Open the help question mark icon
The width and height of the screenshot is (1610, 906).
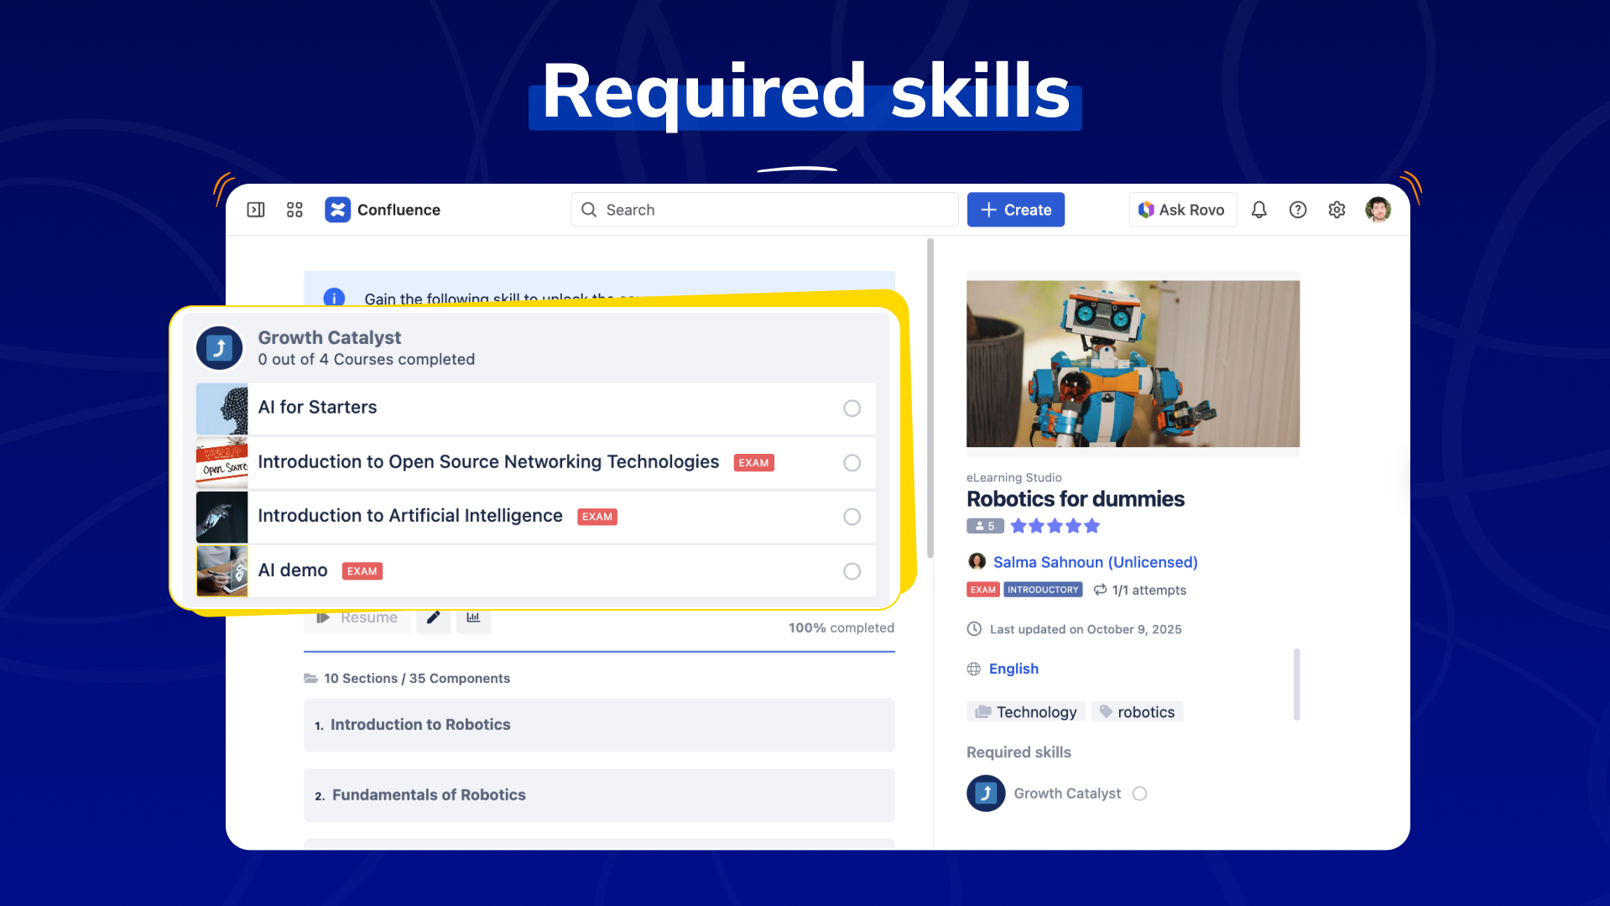(1298, 210)
